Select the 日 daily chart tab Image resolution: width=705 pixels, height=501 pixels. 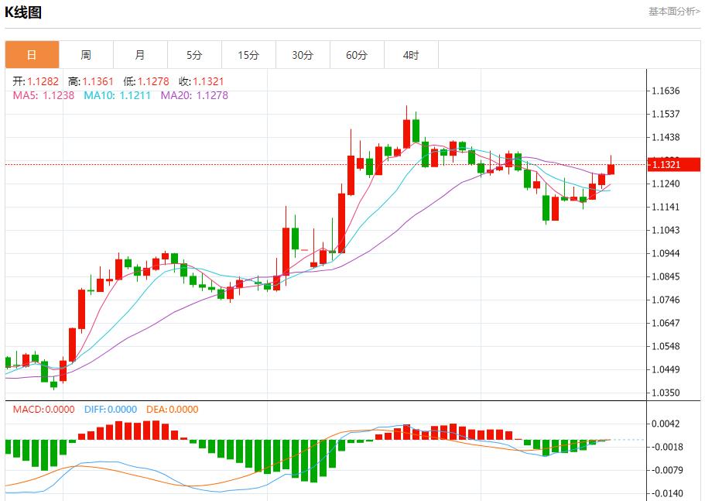click(32, 55)
